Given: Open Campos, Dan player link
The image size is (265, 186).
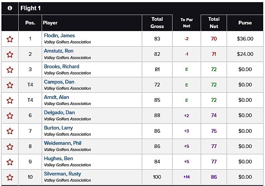Looking at the screenshot, I should (x=59, y=82).
